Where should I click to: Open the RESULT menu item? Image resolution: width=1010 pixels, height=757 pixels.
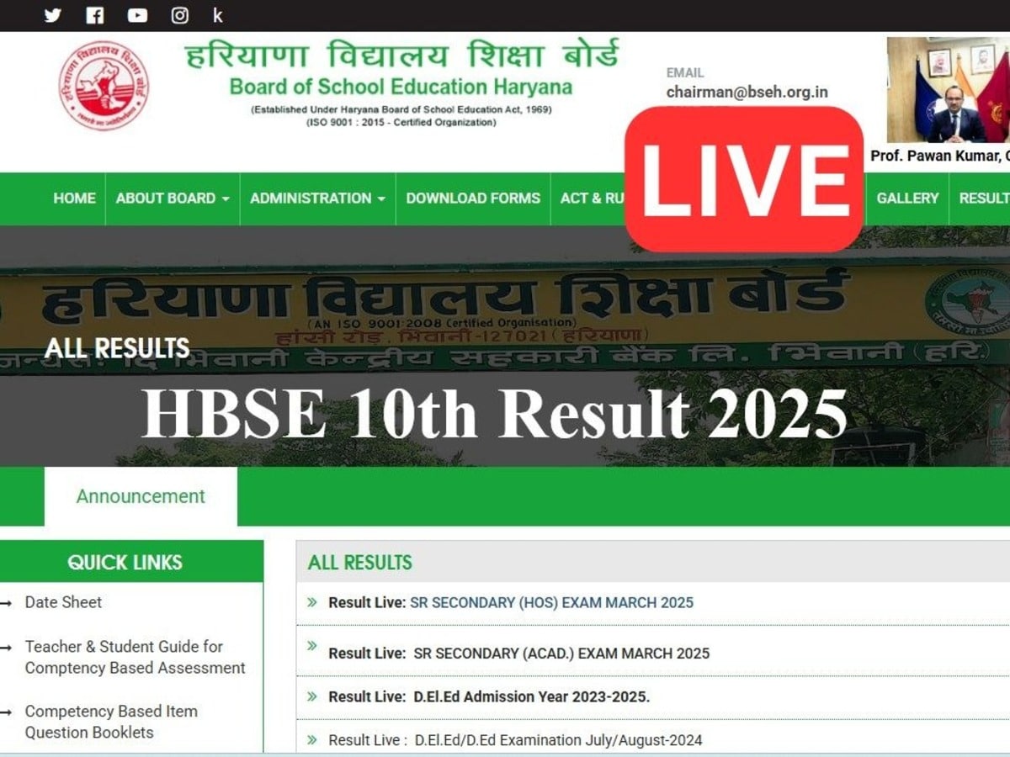pyautogui.click(x=983, y=199)
